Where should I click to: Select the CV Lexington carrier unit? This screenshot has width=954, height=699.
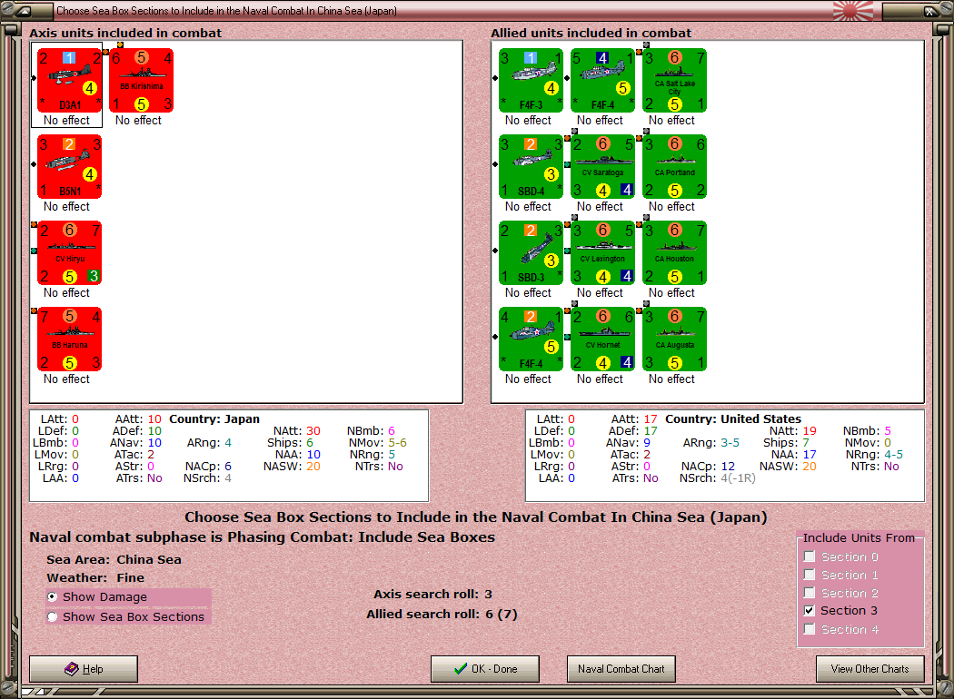603,253
